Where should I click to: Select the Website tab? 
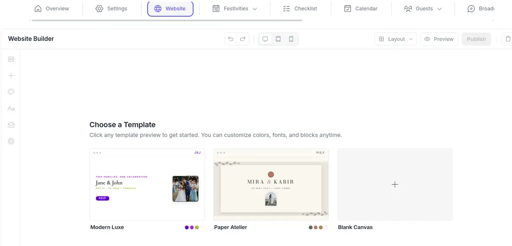(x=170, y=9)
